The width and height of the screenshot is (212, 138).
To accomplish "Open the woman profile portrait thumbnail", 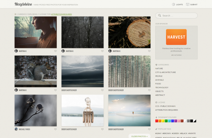I will pyautogui.click(x=36, y=32).
